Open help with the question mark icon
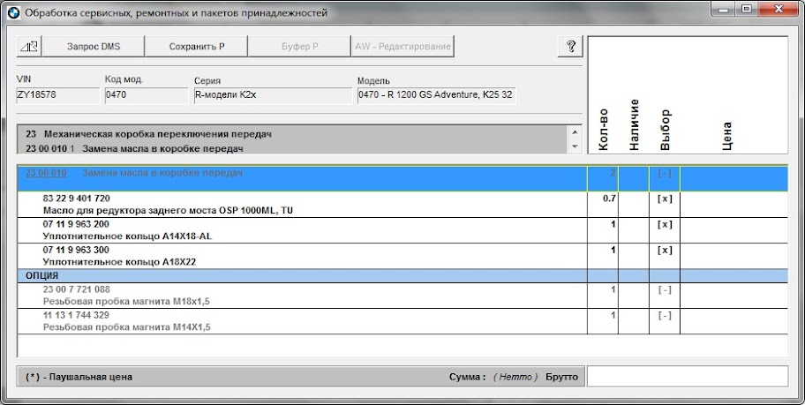This screenshot has height=405, width=805. tap(570, 47)
